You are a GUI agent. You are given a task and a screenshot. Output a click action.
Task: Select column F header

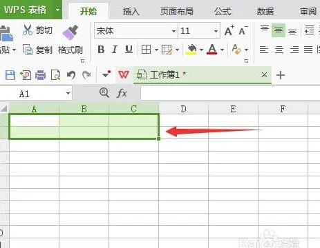(283, 109)
